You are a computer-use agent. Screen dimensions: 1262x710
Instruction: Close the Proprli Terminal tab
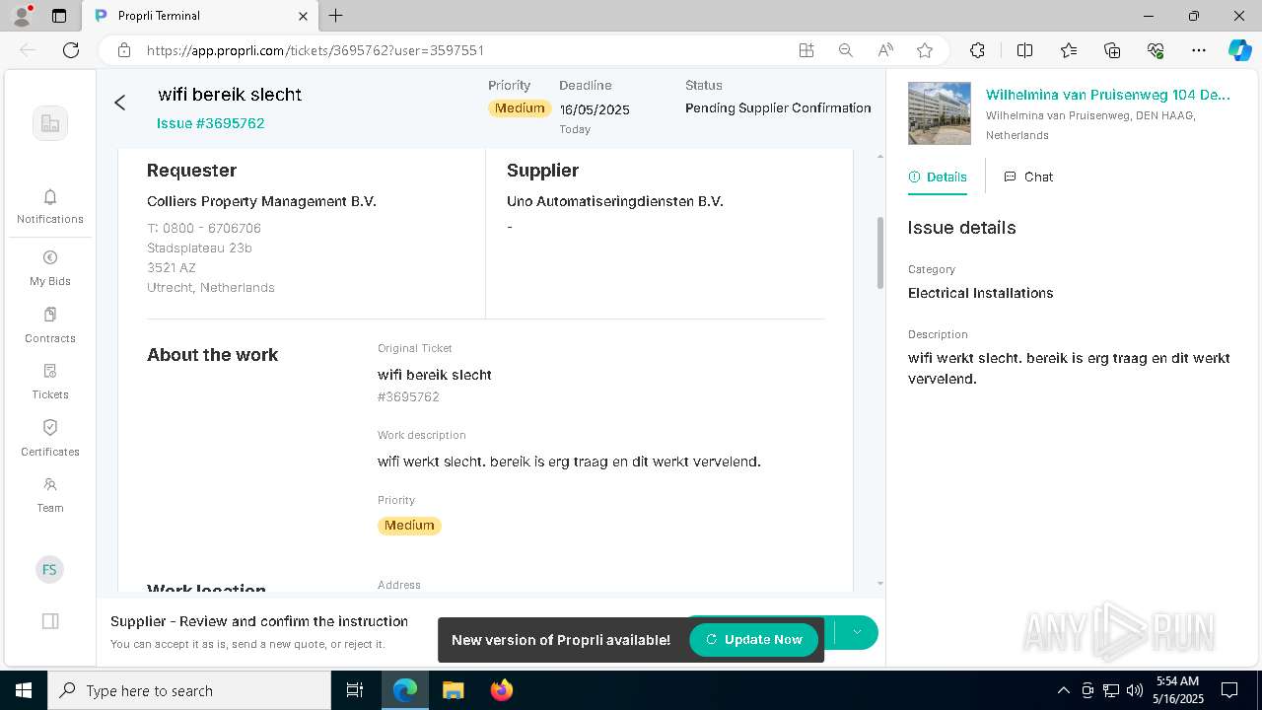(x=303, y=16)
